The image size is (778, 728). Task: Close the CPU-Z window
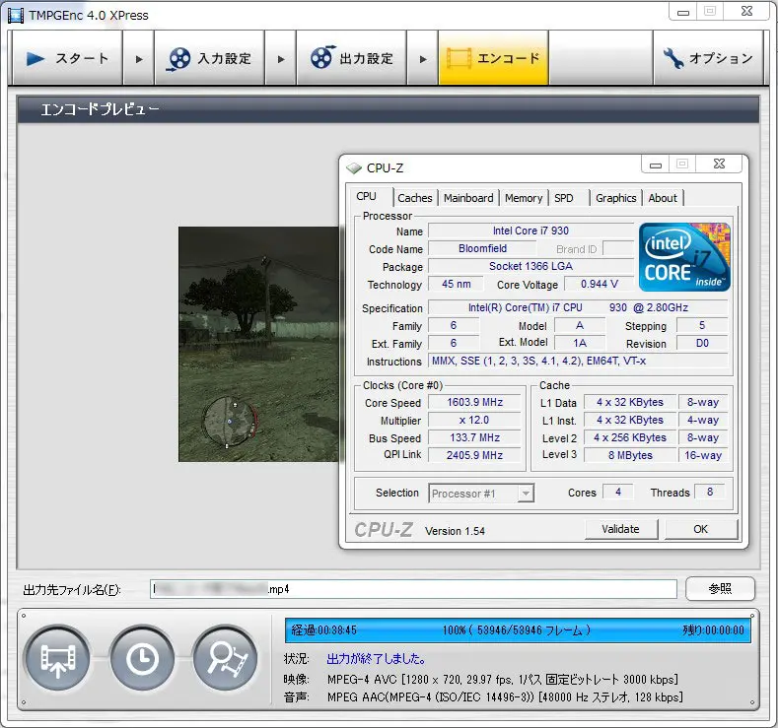click(719, 165)
